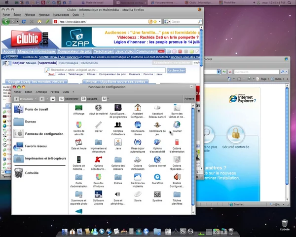The image size is (296, 237).
Task: Click Firefox green back arrow
Action: pyautogui.click(x=6, y=22)
